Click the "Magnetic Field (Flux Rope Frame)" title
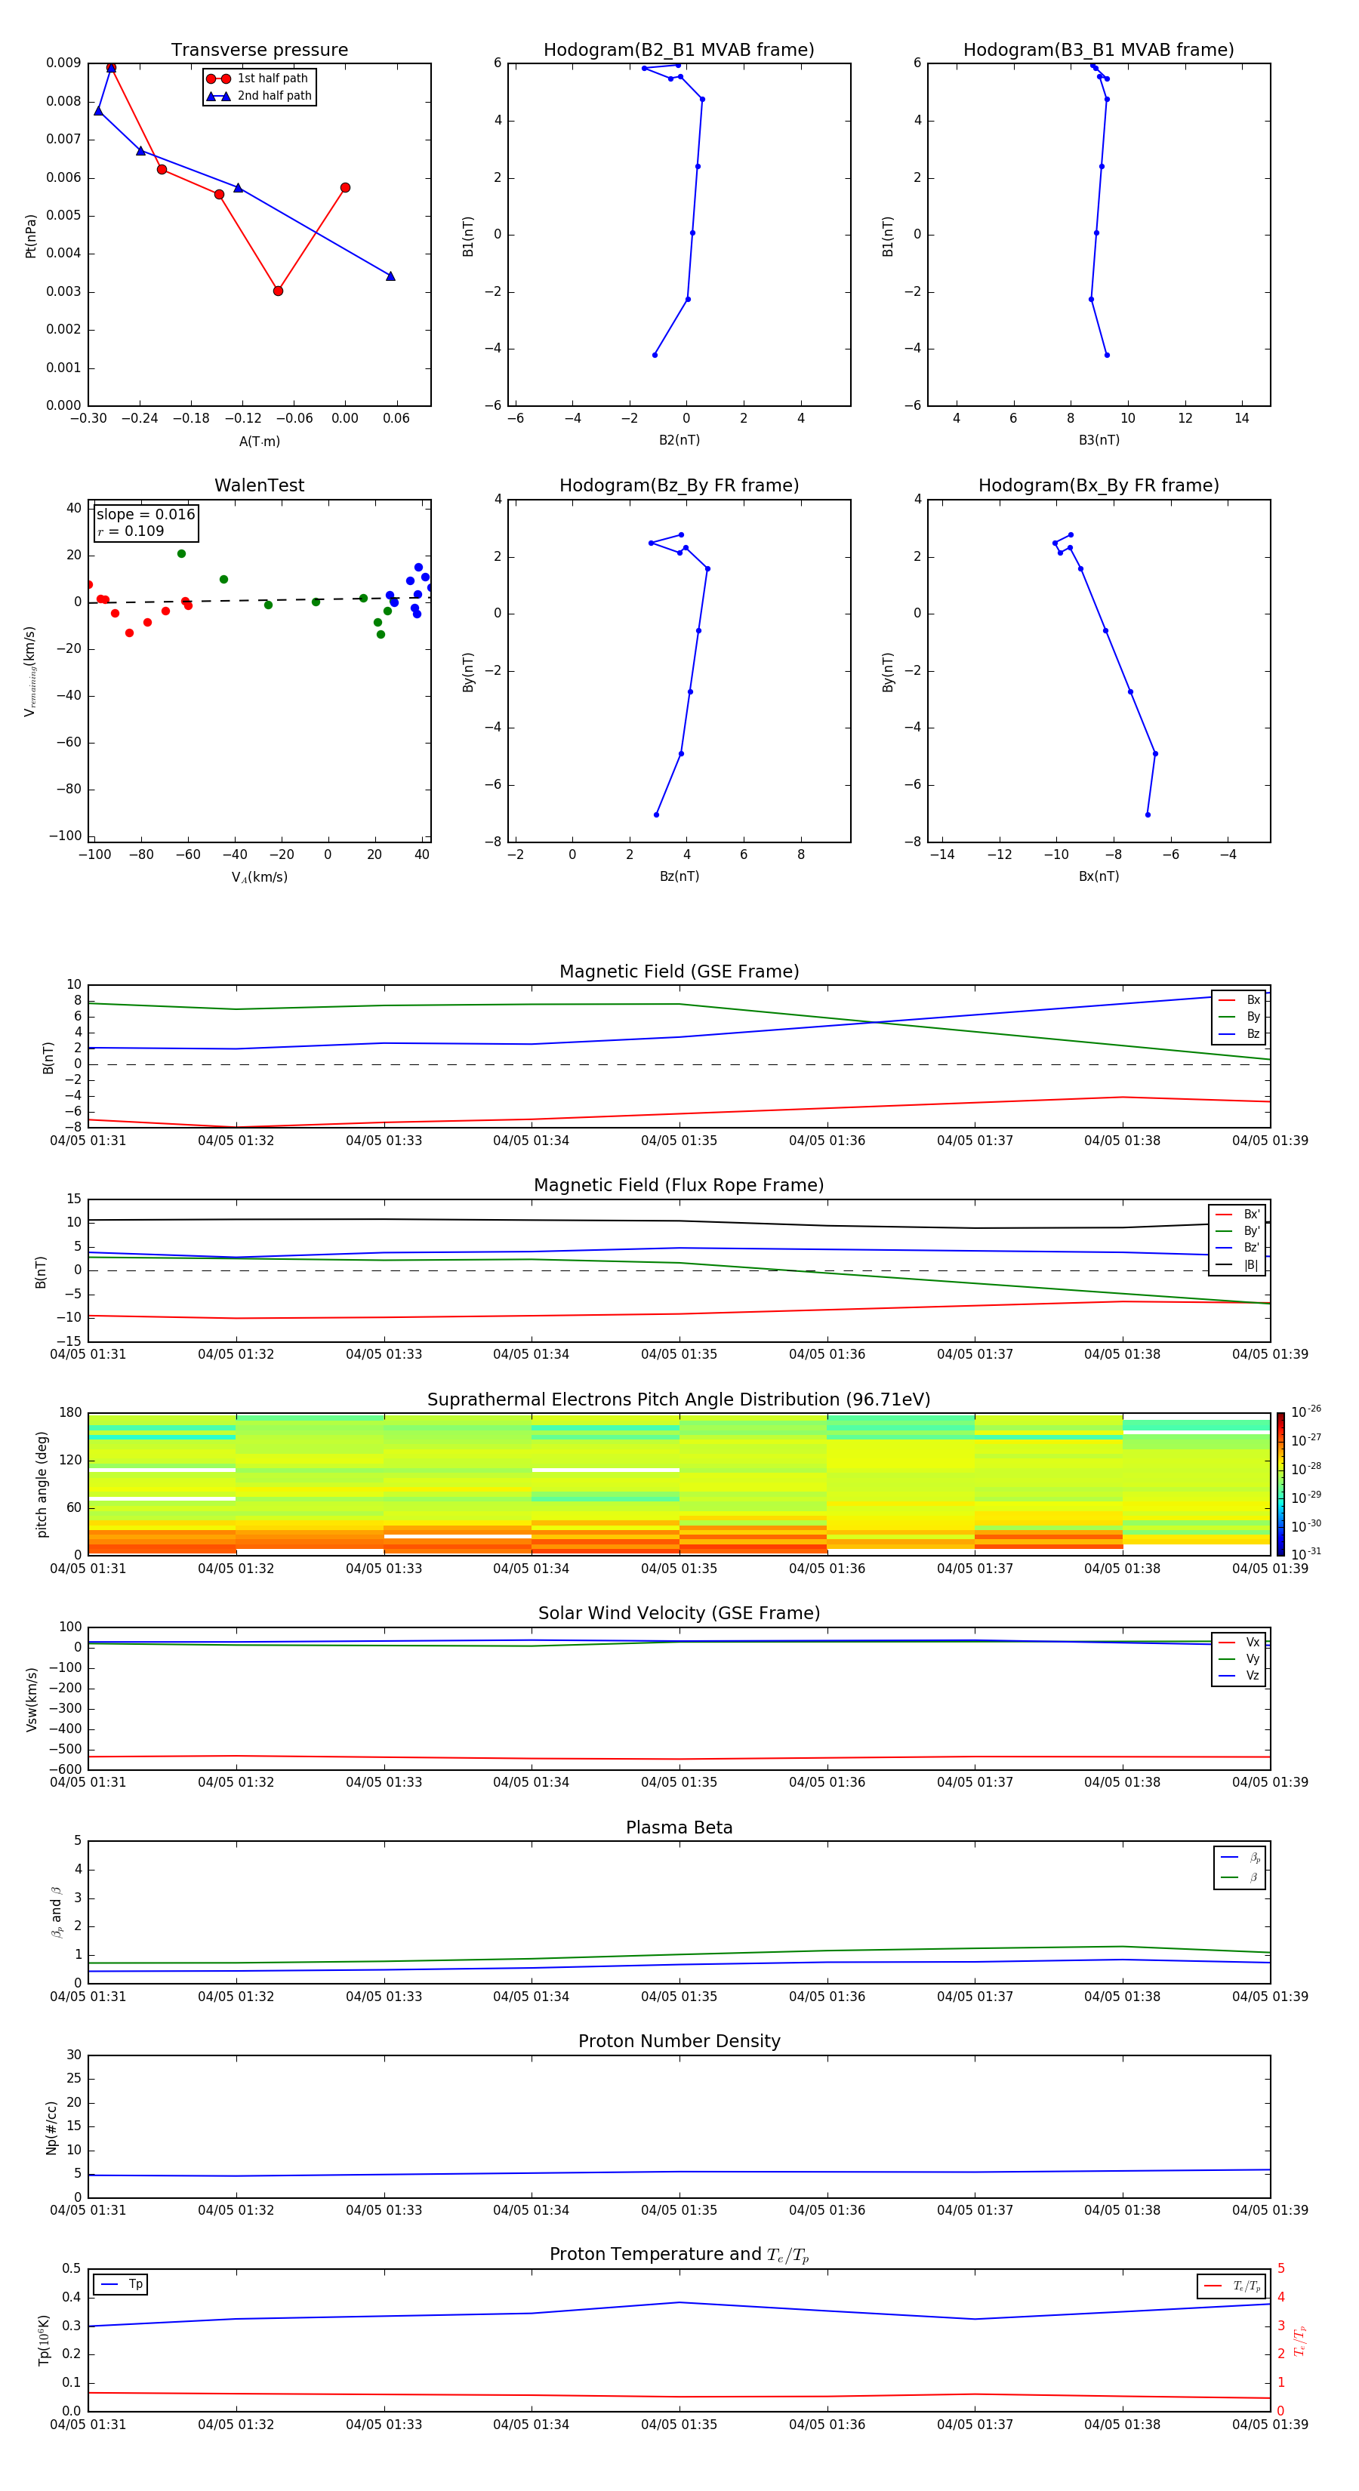The height and width of the screenshot is (2491, 1359). click(679, 1186)
